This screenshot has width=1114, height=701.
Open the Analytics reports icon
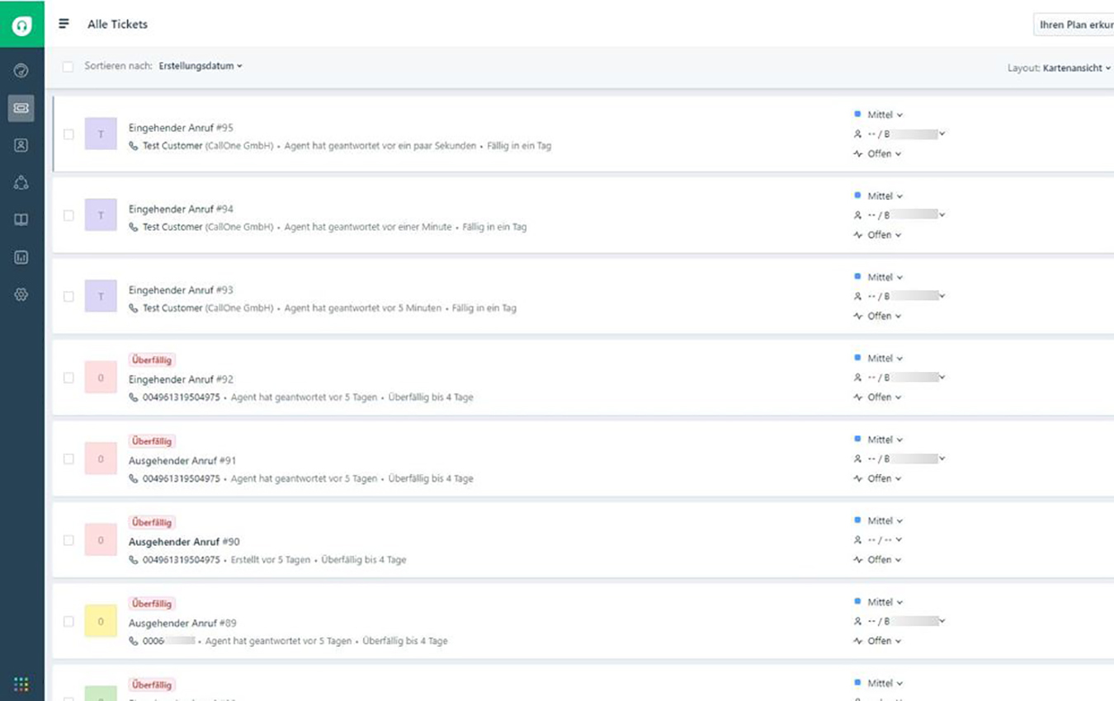point(21,256)
